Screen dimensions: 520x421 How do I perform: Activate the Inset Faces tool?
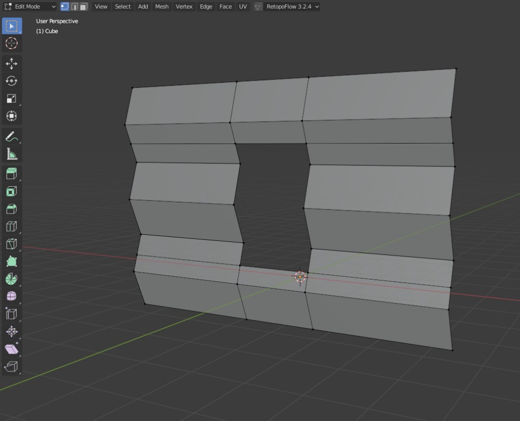click(x=12, y=191)
